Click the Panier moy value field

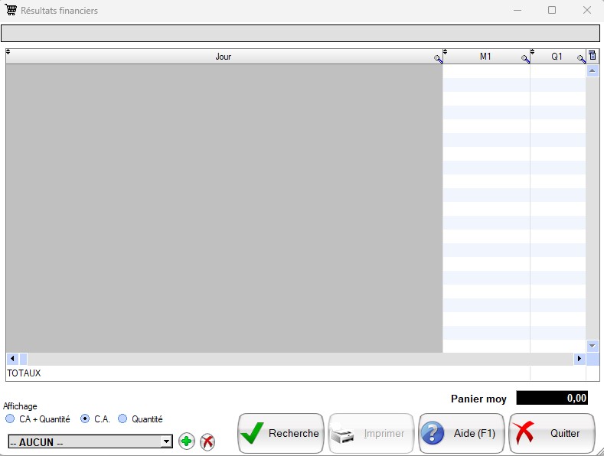click(x=552, y=398)
